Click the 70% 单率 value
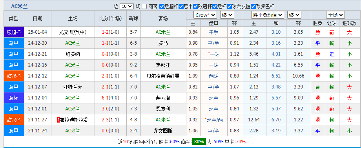Screen dimensions: 361x148 [241, 142]
